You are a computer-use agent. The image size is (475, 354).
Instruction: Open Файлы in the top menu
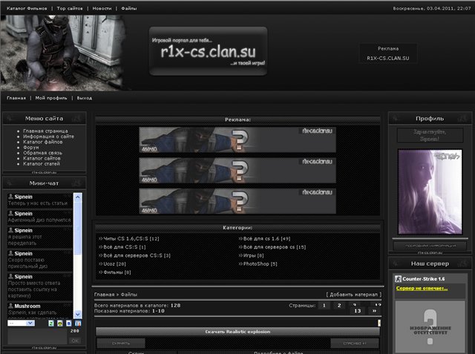[x=129, y=8]
